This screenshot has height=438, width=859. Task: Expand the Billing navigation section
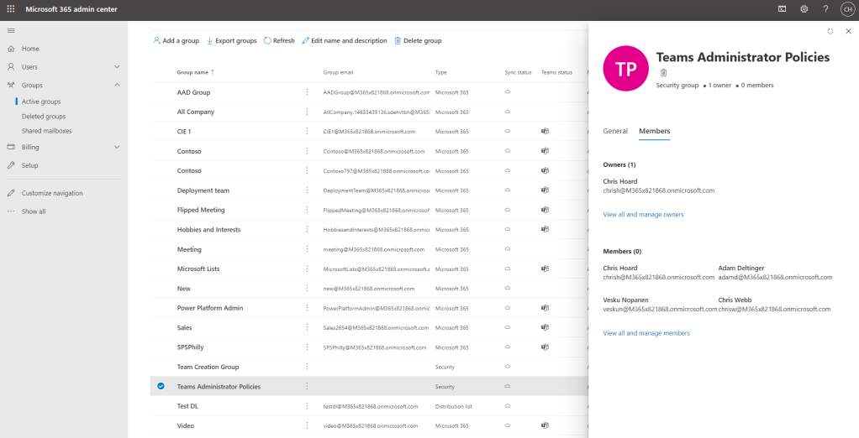(117, 147)
